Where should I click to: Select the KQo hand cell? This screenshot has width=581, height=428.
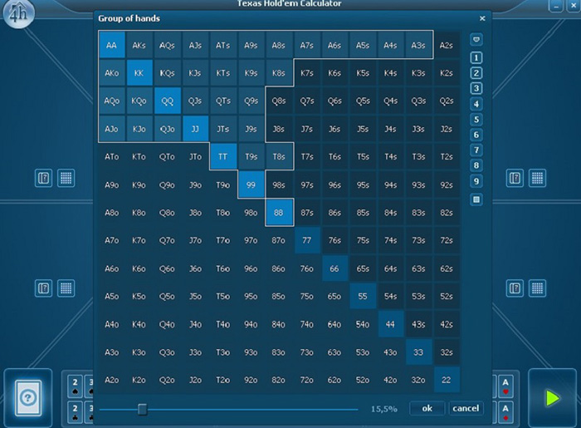(x=139, y=101)
